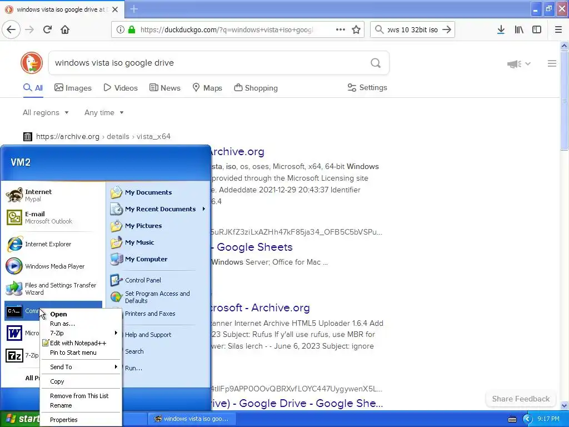
Task: Click the Share Feedback button
Action: [521, 399]
